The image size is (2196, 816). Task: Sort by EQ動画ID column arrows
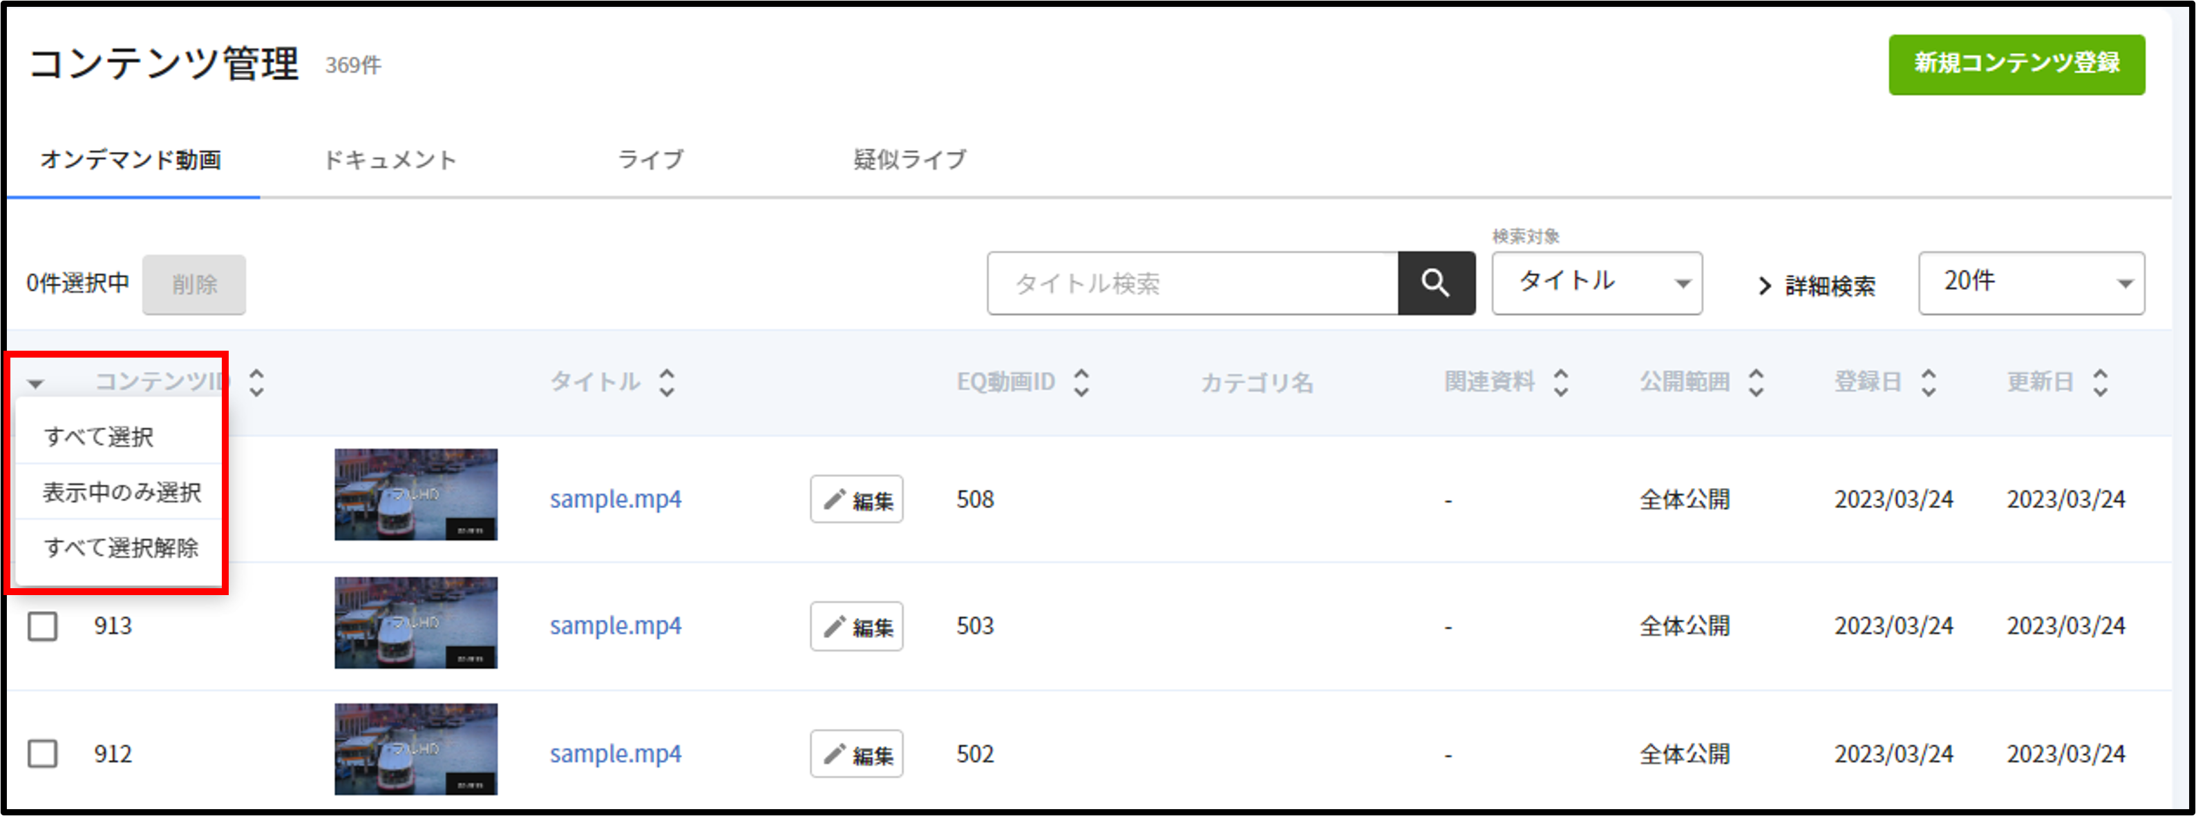(1081, 382)
